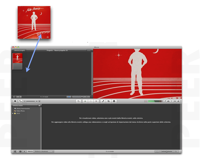The width and height of the screenshot is (200, 158).
Task: Open the photo browser camera icon
Action: pos(168,101)
